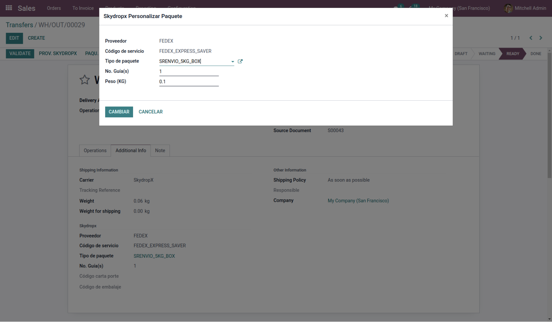Go to next record arrow
Screen dimensions: 552x322
click(540, 38)
